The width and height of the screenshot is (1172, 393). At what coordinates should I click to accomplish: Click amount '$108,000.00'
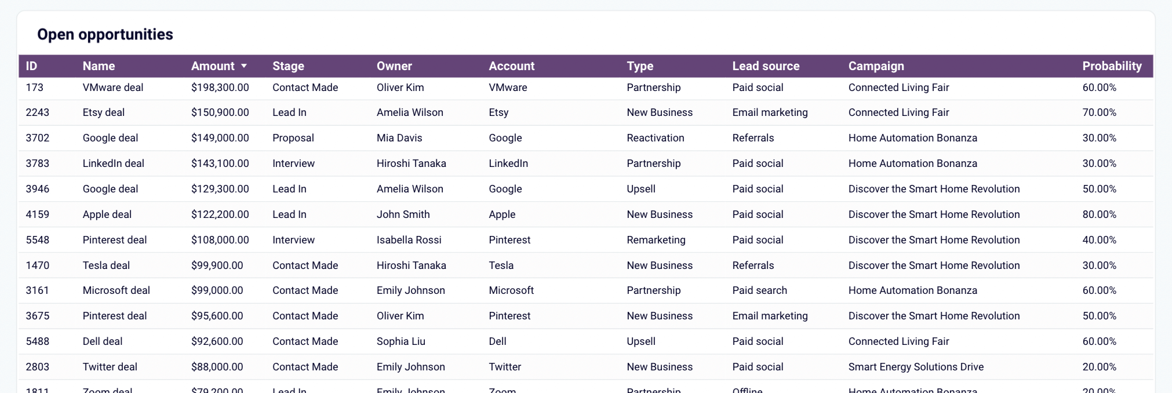coord(220,240)
